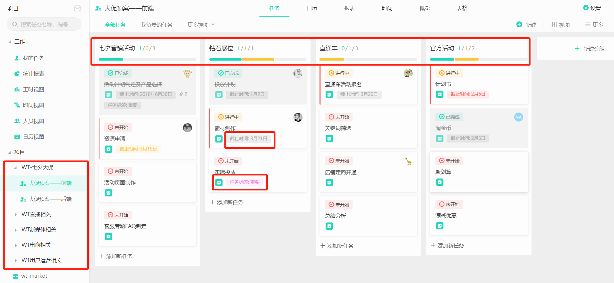Click the inbox icon beside 项目 header

pos(77,8)
